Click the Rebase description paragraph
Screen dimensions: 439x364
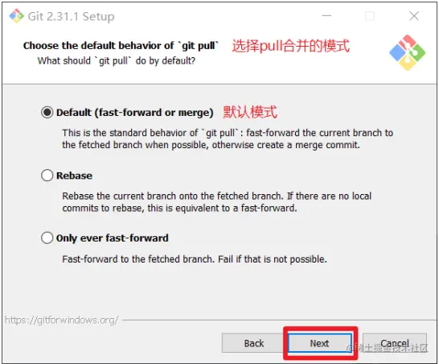(217, 202)
